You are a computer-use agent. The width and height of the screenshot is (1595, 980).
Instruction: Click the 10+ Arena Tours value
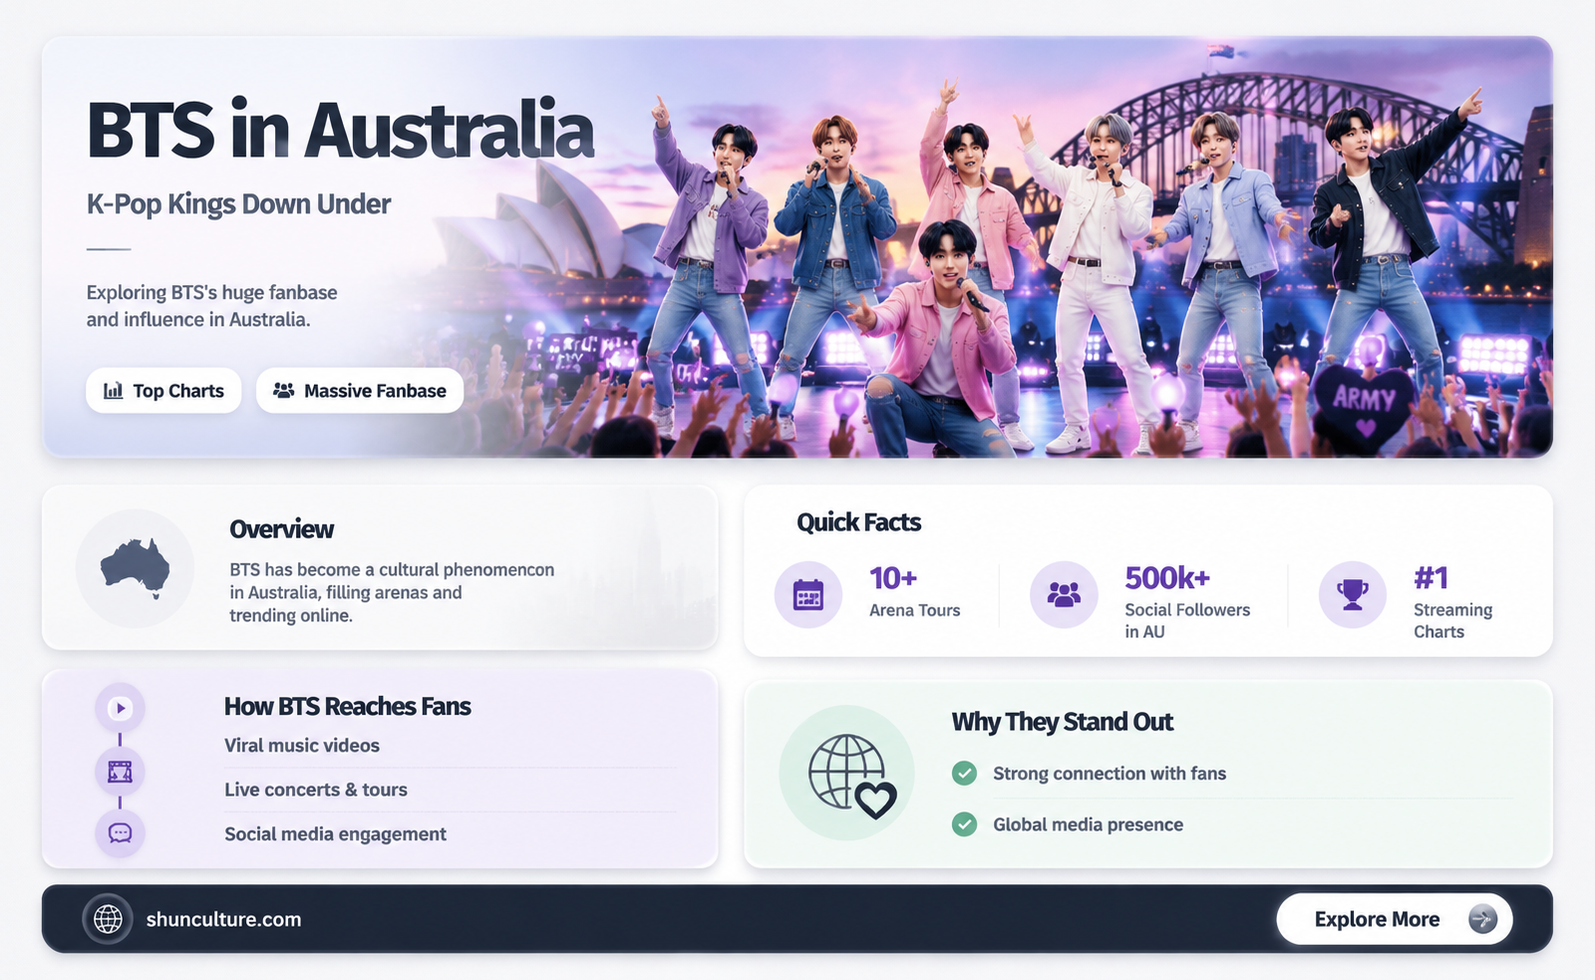tap(893, 578)
